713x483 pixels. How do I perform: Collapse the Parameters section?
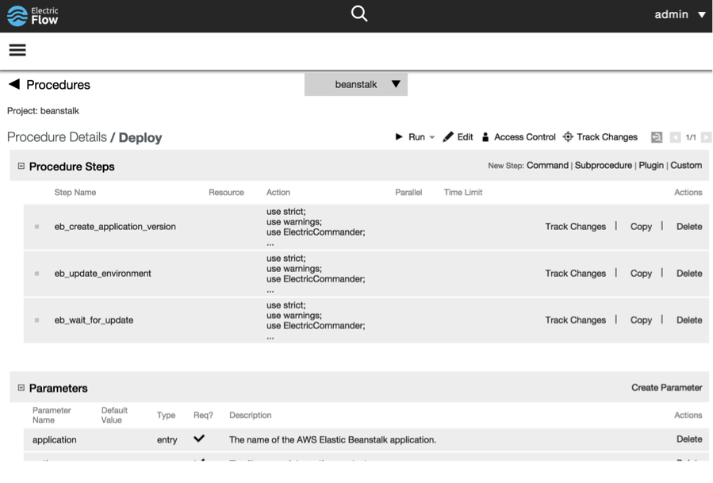click(x=21, y=388)
